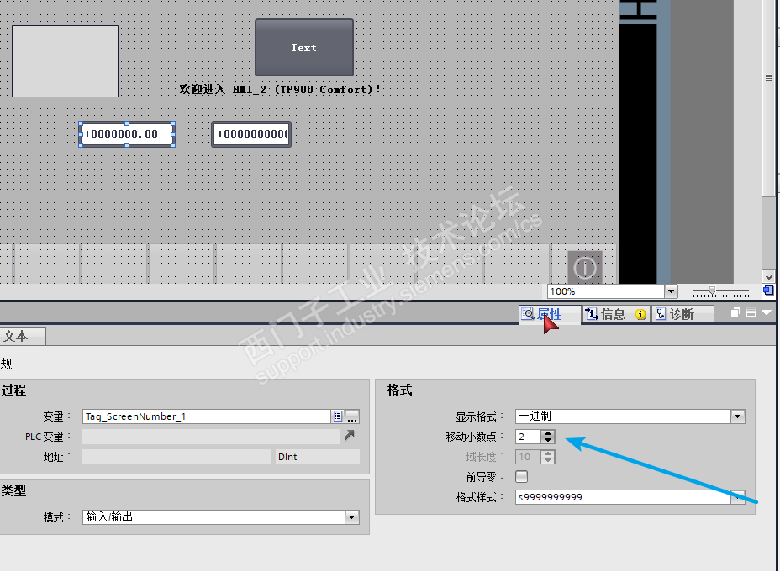Click the empty PLC变量 field

pyautogui.click(x=211, y=437)
